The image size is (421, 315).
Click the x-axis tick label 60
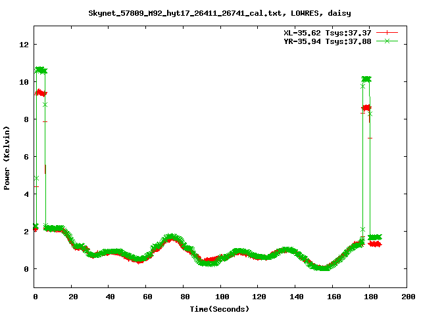tap(147, 297)
